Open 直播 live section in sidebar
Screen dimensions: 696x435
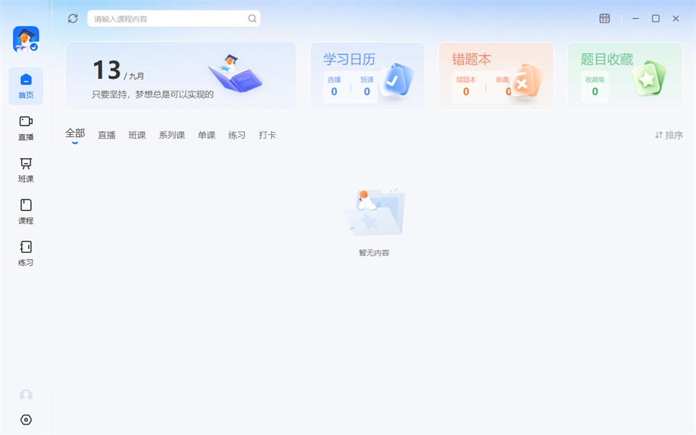tap(26, 128)
